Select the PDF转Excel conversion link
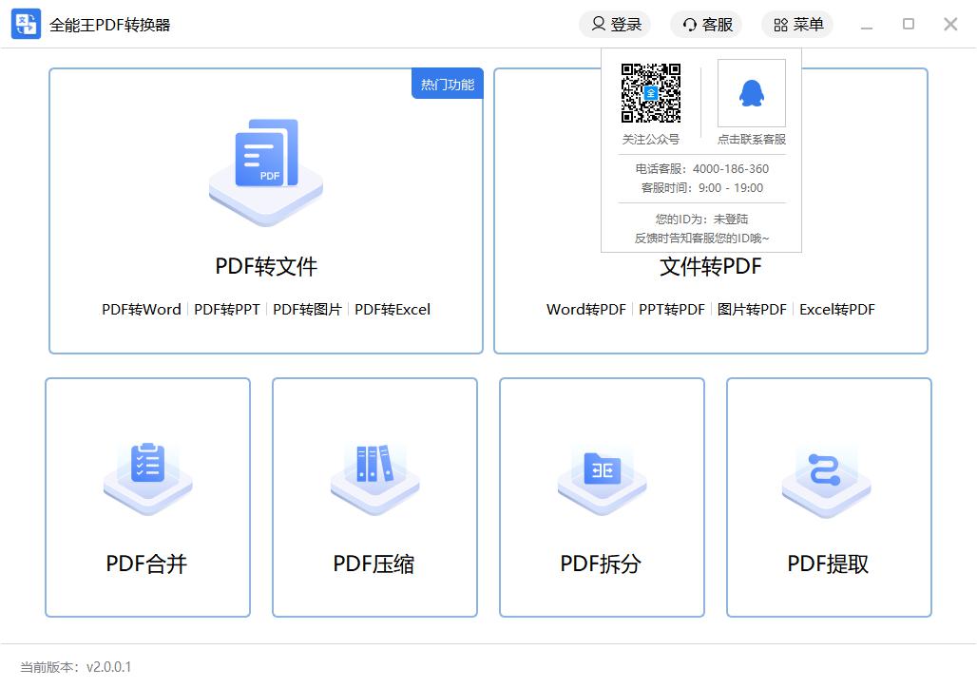The width and height of the screenshot is (977, 688). tap(393, 309)
